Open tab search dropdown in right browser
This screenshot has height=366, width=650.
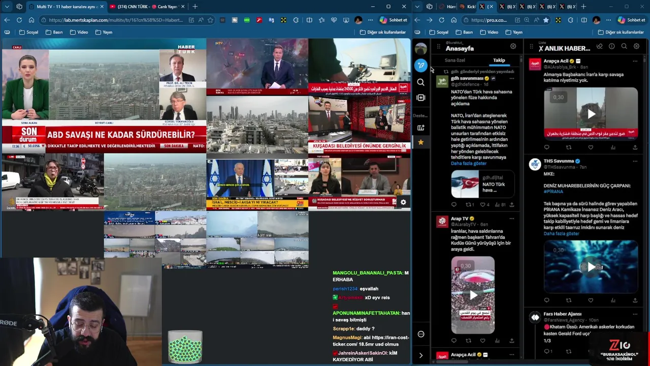(x=417, y=7)
